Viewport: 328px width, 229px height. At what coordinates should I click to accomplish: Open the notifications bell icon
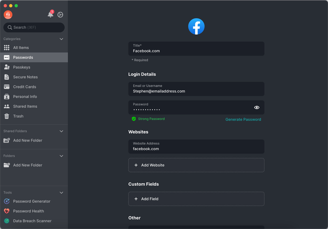tap(50, 14)
